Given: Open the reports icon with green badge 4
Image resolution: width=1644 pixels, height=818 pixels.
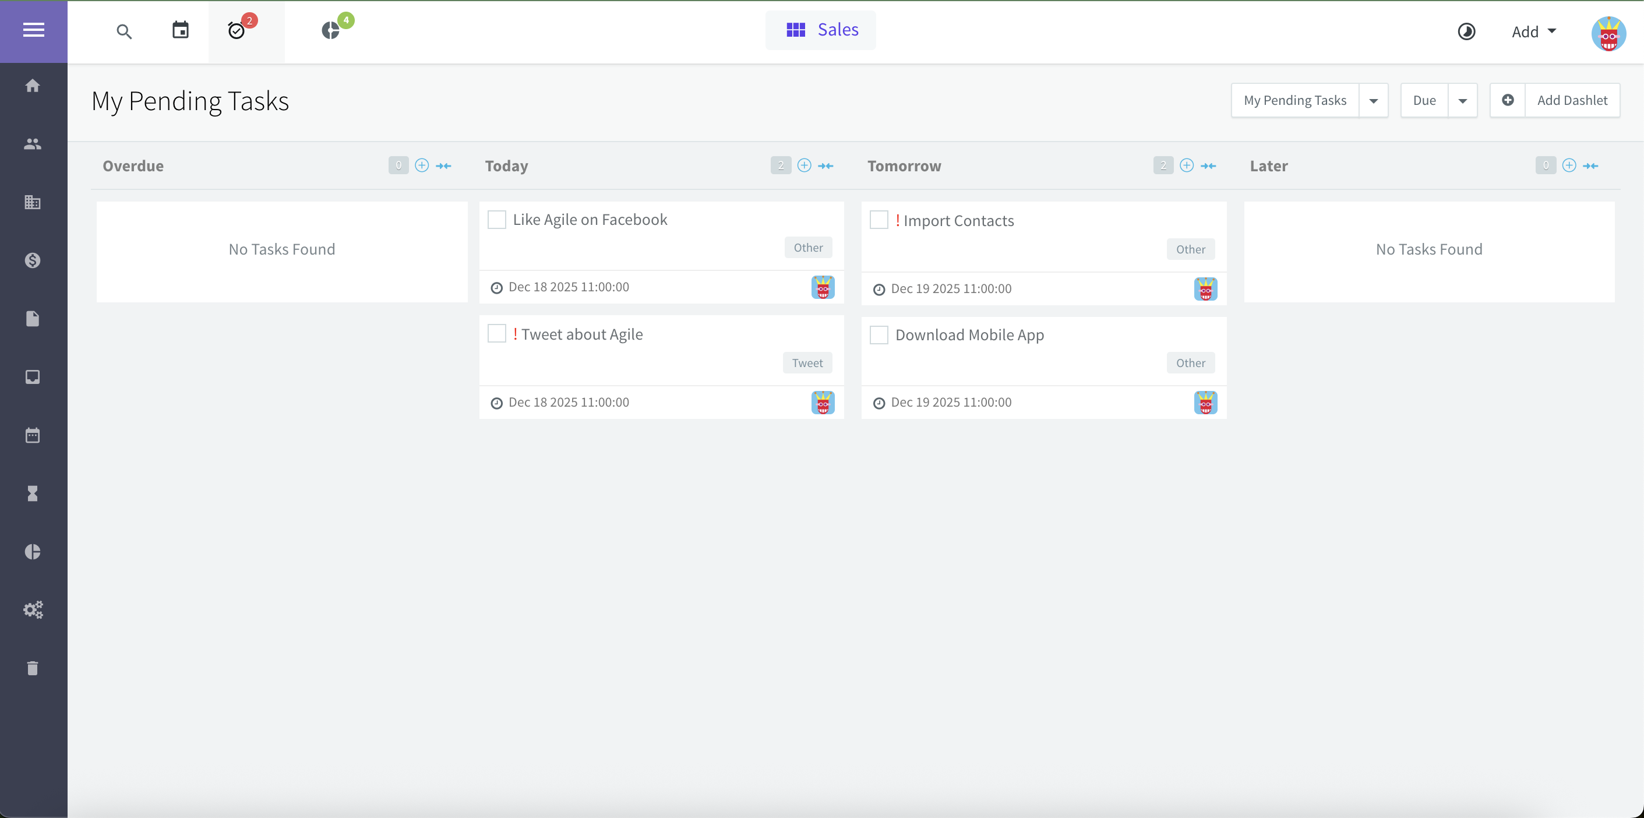Looking at the screenshot, I should (331, 30).
